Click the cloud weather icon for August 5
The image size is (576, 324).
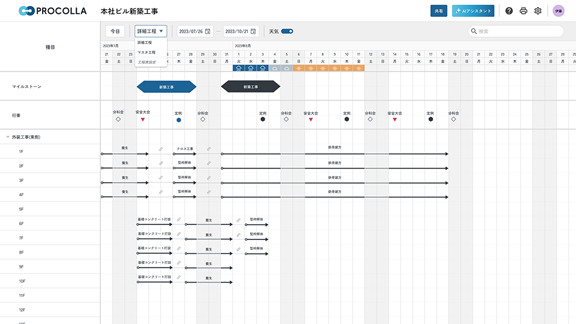pos(287,68)
